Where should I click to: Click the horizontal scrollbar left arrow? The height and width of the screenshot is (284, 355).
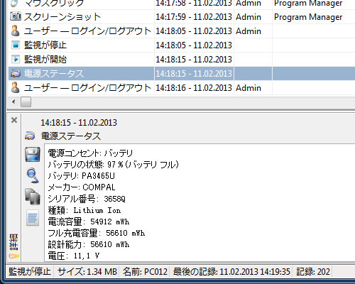(13, 102)
